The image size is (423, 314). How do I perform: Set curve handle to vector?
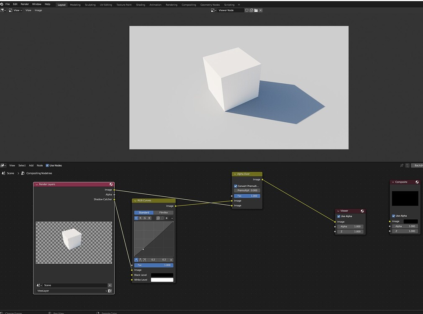click(140, 260)
